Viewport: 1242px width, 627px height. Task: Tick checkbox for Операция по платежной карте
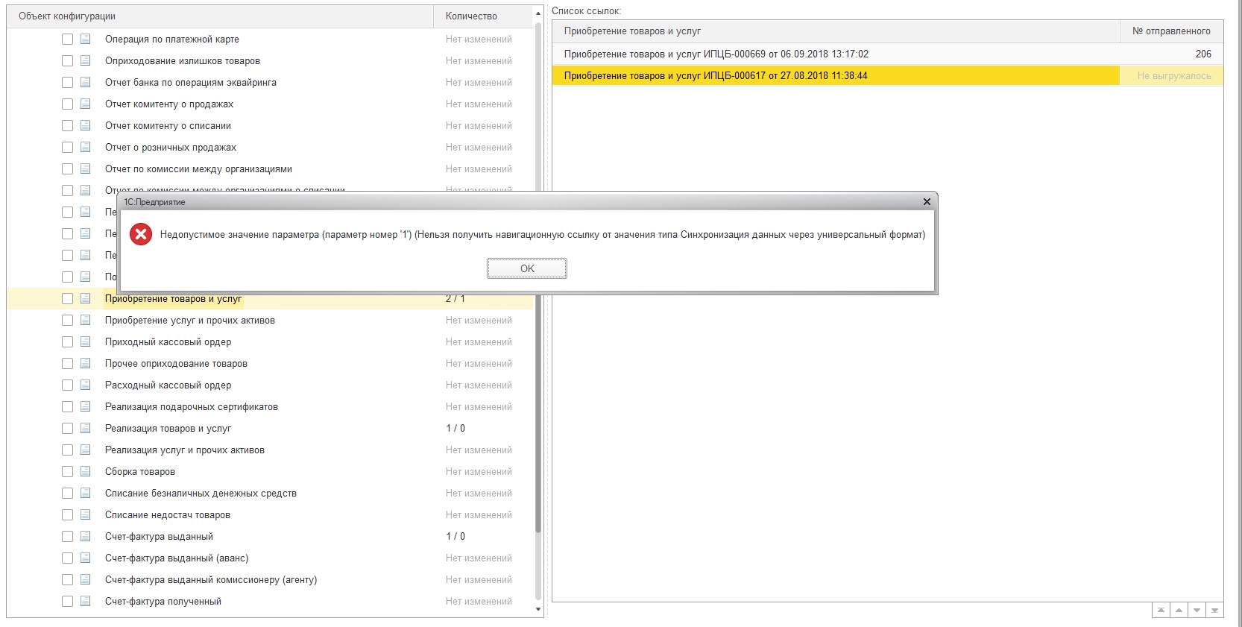pyautogui.click(x=68, y=39)
